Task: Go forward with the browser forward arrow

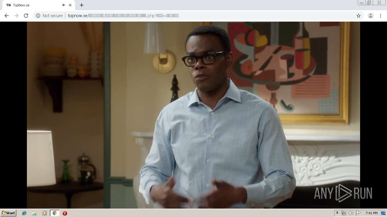Action: tap(16, 16)
